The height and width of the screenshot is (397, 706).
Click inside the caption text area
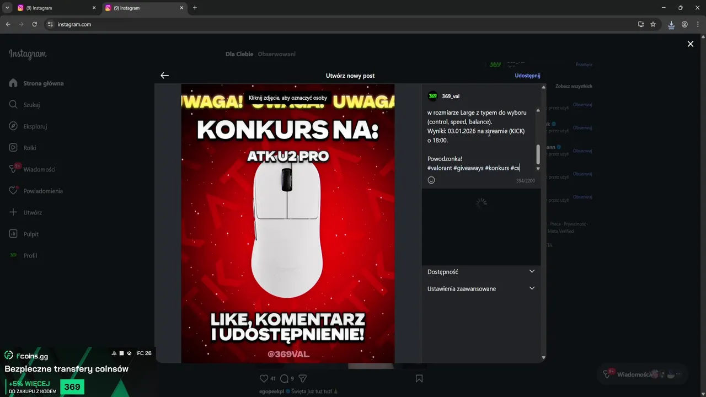pos(480,140)
